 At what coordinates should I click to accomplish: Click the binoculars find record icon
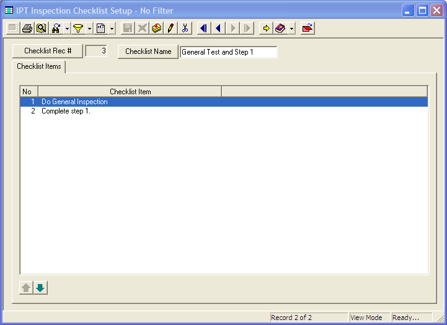tap(56, 29)
